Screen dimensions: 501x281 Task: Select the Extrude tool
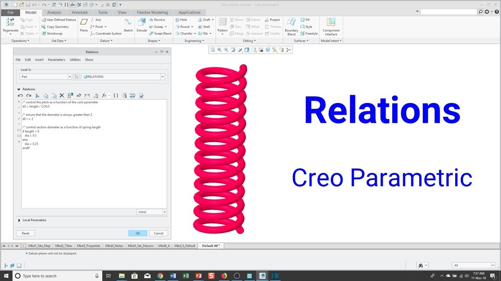coord(142,25)
